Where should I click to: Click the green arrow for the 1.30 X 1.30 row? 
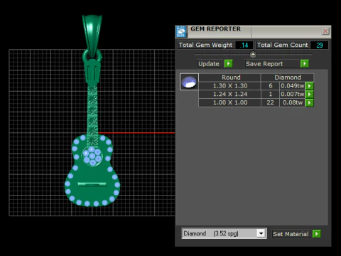(310, 86)
